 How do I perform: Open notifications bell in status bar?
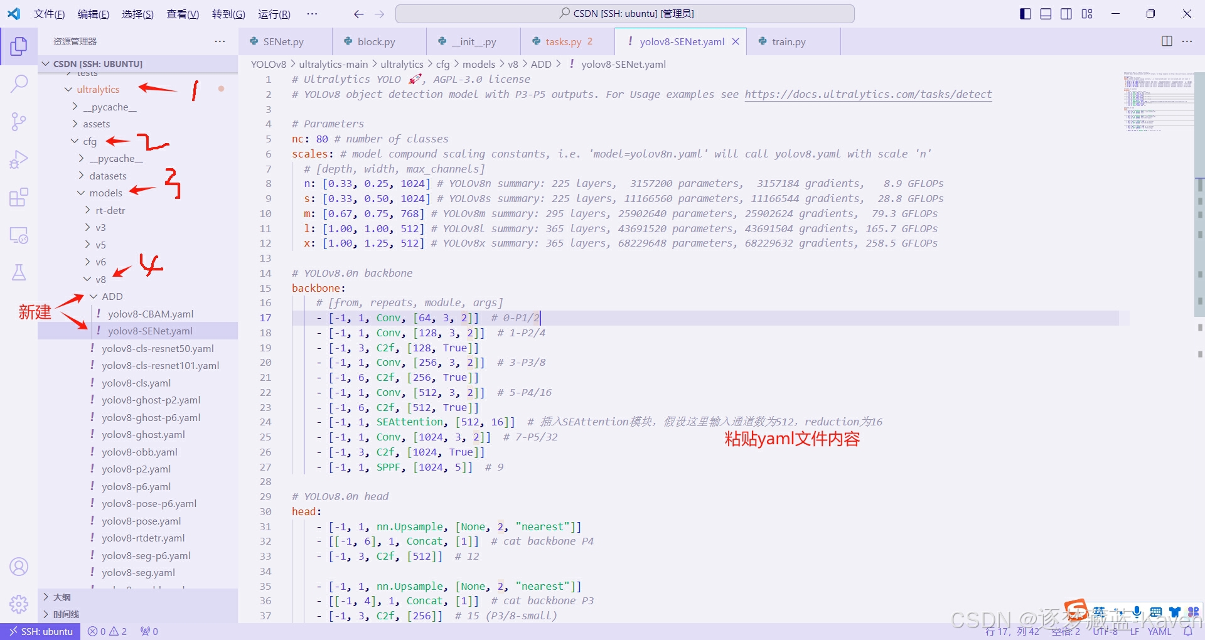pos(1188,631)
